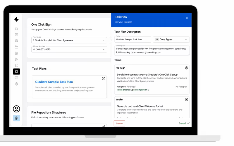Click the 'Task Plan Description' heading
The width and height of the screenshot is (234, 146).
pos(128,32)
